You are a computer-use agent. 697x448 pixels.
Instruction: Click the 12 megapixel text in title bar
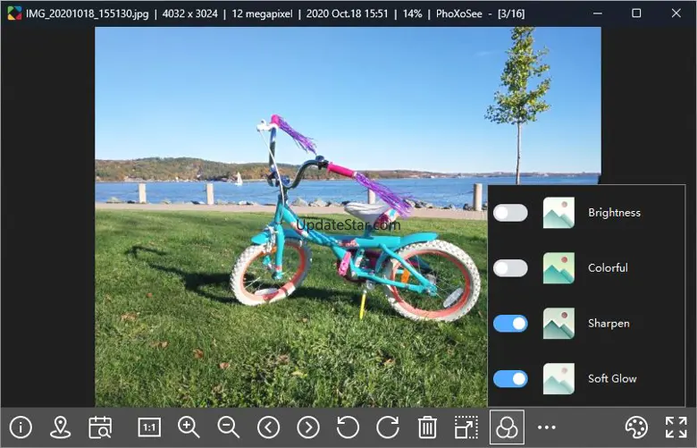coord(262,13)
